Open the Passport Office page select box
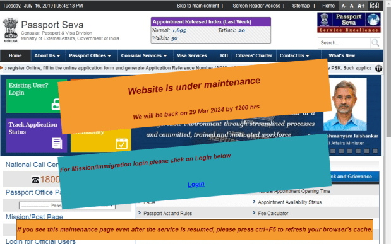 click(67, 206)
